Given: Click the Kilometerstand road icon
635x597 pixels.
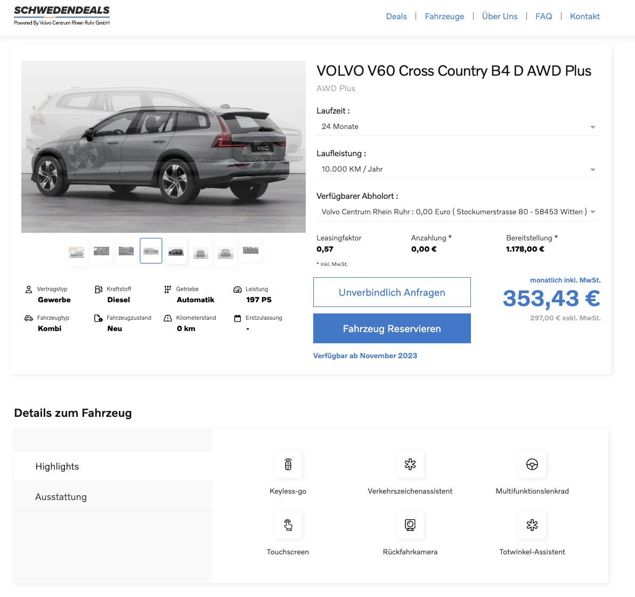Looking at the screenshot, I should pos(168,318).
